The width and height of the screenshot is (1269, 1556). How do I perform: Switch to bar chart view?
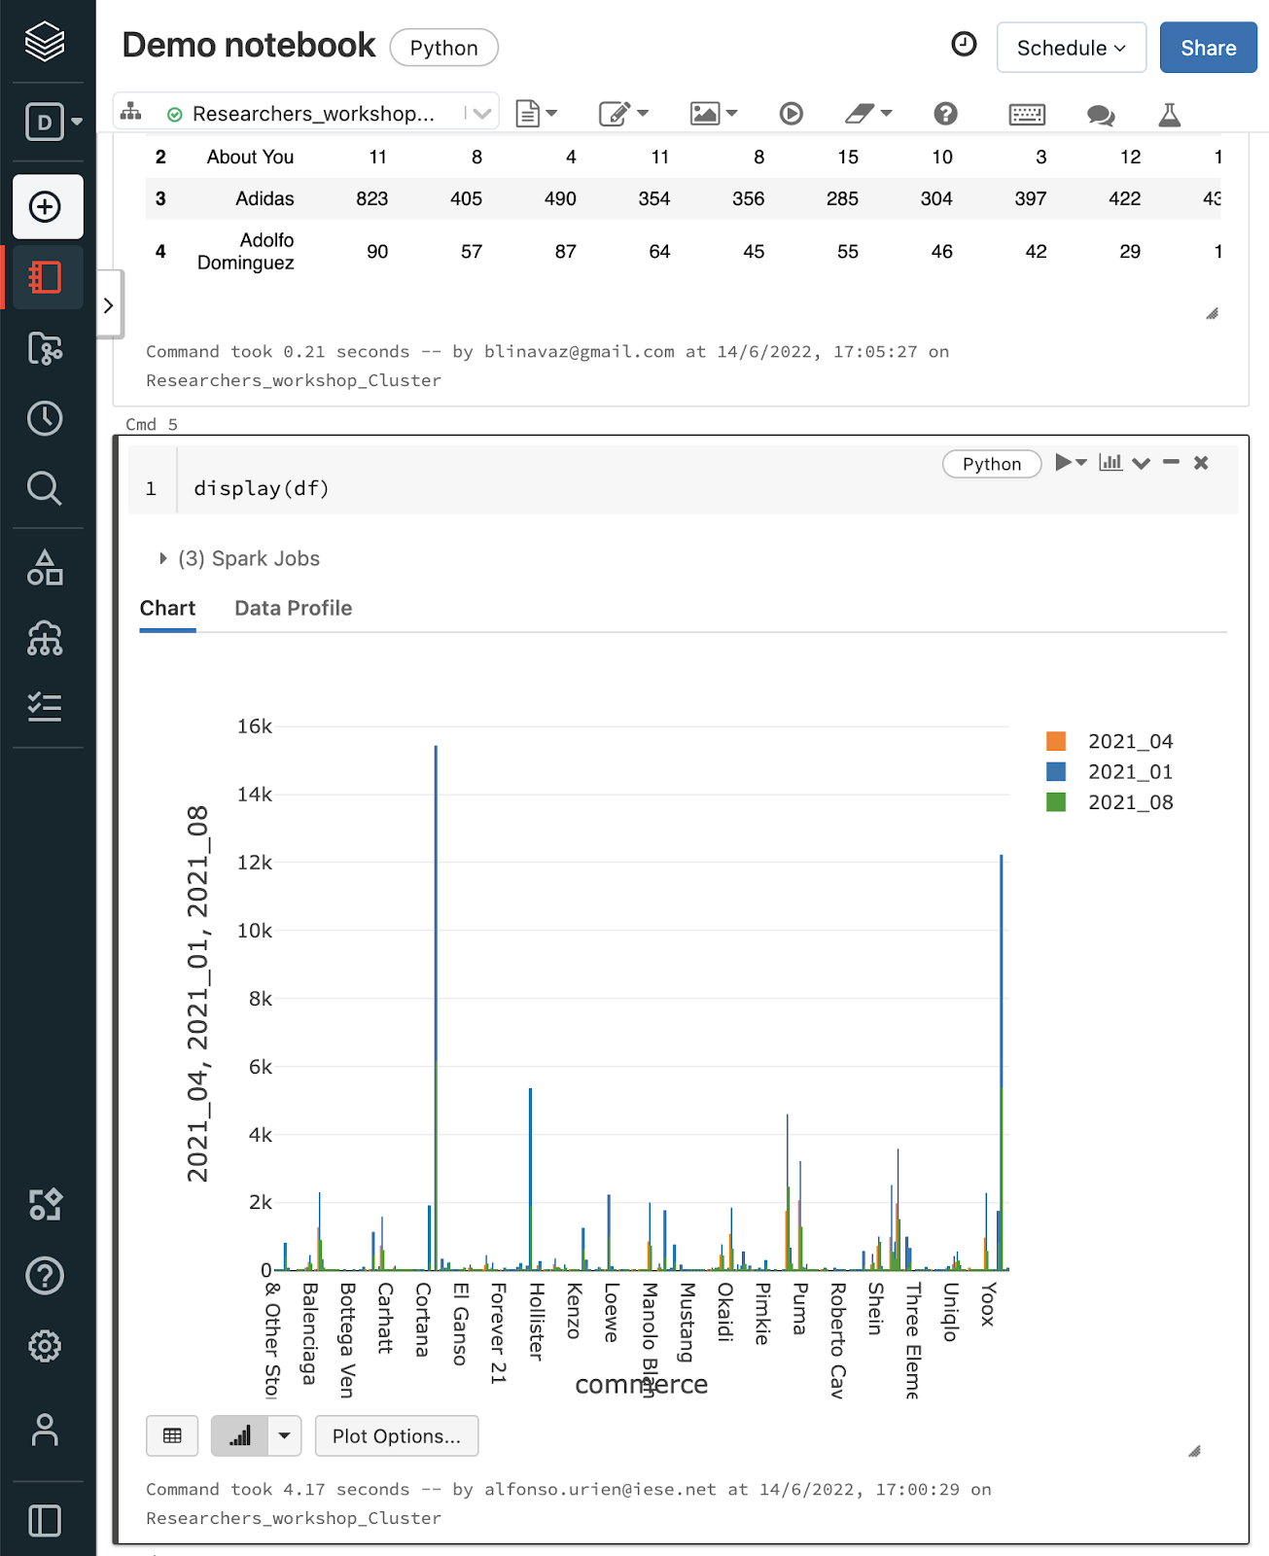239,1435
